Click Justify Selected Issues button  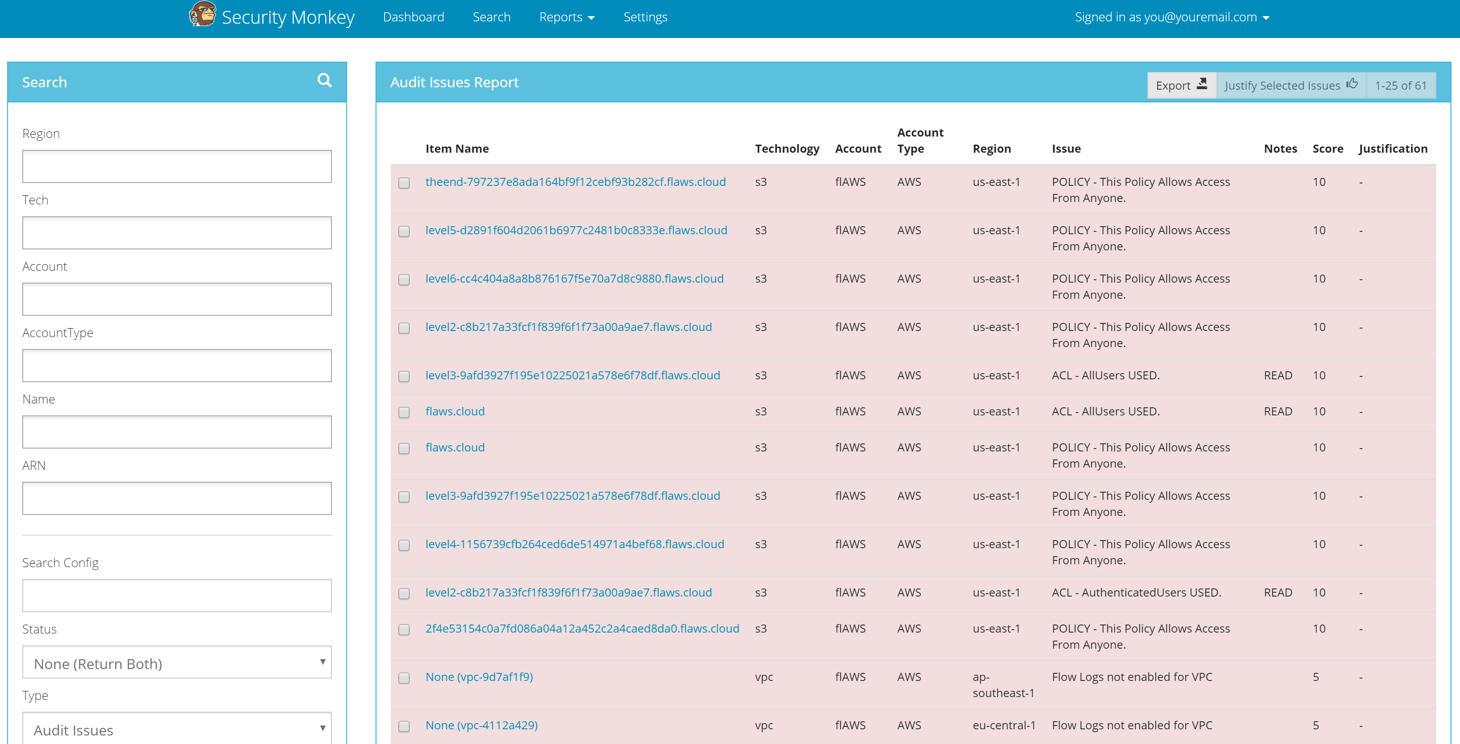point(1291,85)
